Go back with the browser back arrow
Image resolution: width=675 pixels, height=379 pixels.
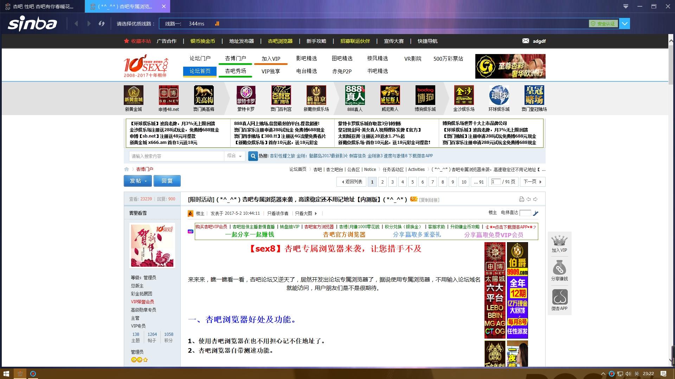coord(76,24)
